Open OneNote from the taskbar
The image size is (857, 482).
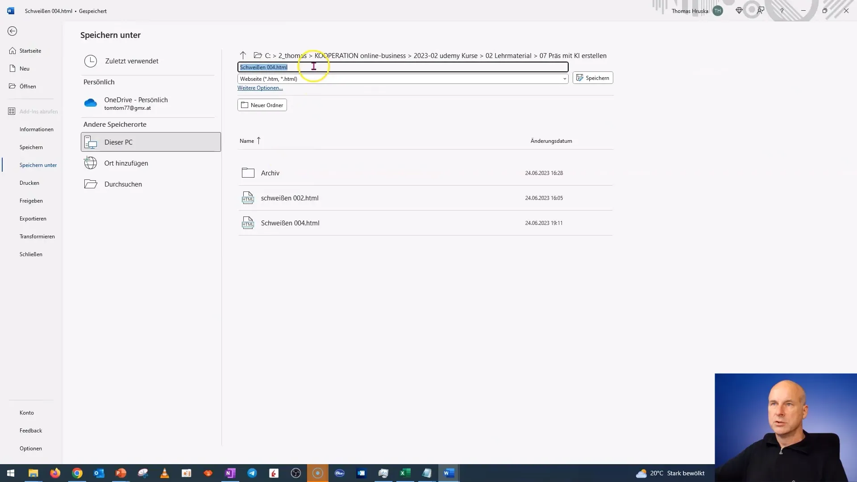230,473
